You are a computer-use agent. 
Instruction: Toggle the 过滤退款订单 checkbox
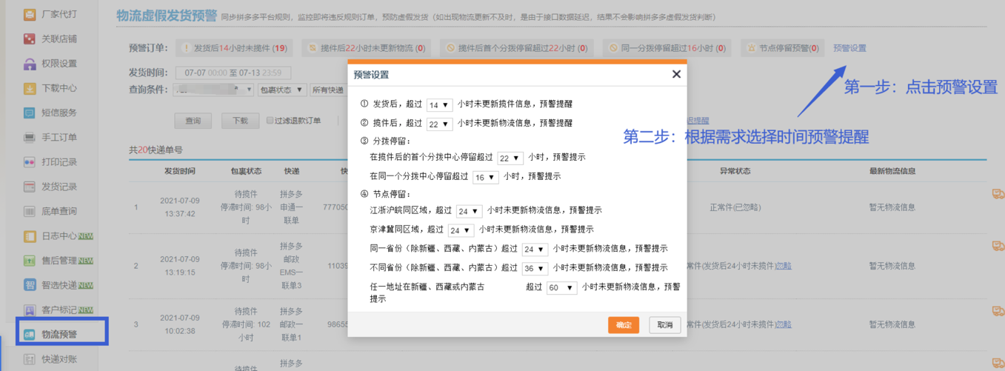coord(270,121)
